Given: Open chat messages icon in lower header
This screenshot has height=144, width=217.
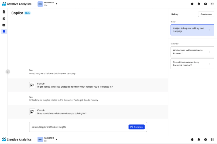Looking at the screenshot, I should (192, 139).
